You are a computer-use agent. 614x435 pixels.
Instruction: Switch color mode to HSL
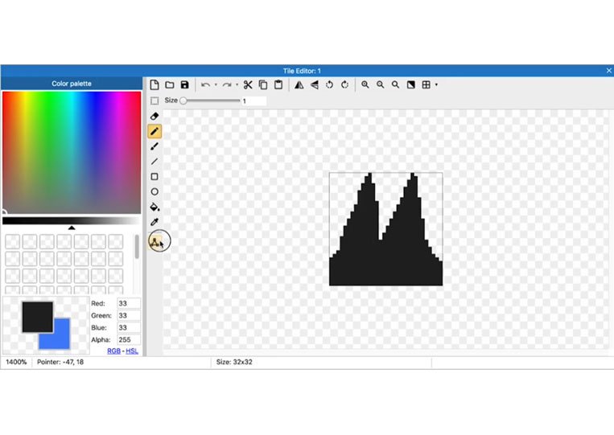(132, 351)
